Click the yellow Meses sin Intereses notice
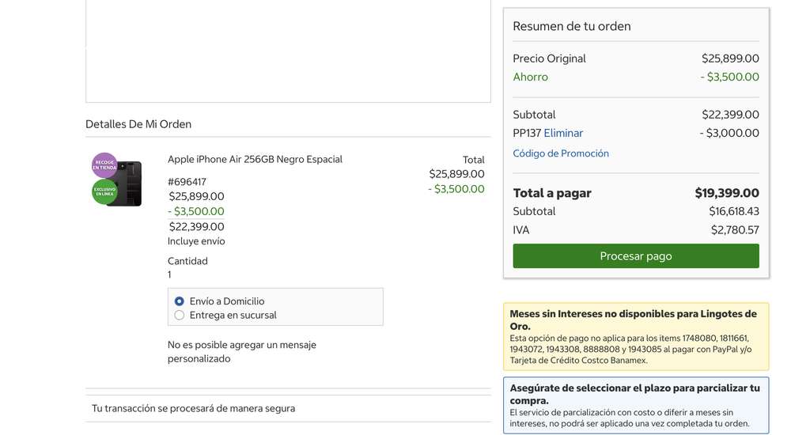The height and width of the screenshot is (435, 810). click(x=636, y=337)
